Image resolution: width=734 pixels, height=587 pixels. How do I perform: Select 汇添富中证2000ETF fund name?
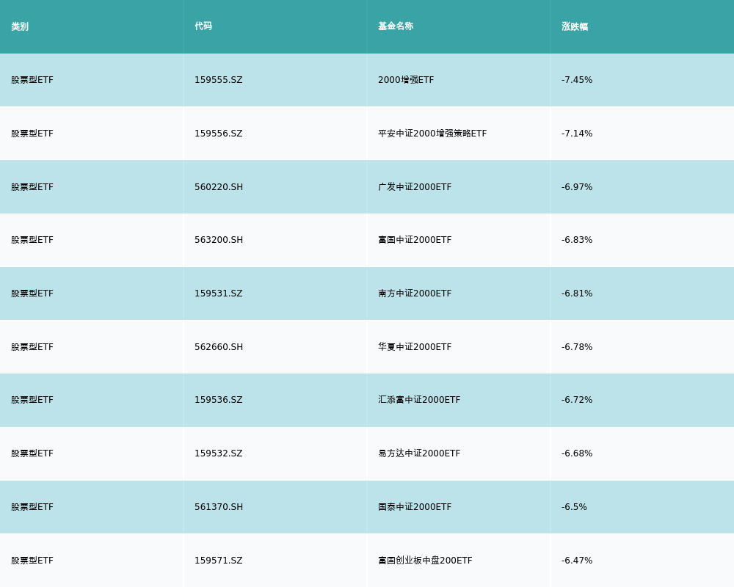coord(419,400)
